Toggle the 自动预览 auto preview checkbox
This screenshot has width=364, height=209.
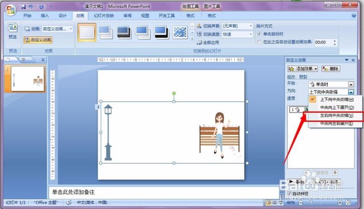289,193
